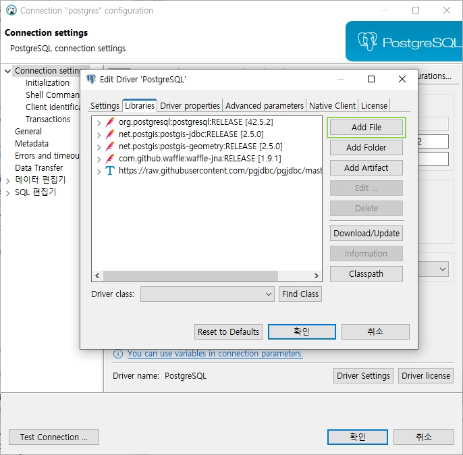463x455 pixels.
Task: Select Data Transfer tree item
Action: coord(38,167)
